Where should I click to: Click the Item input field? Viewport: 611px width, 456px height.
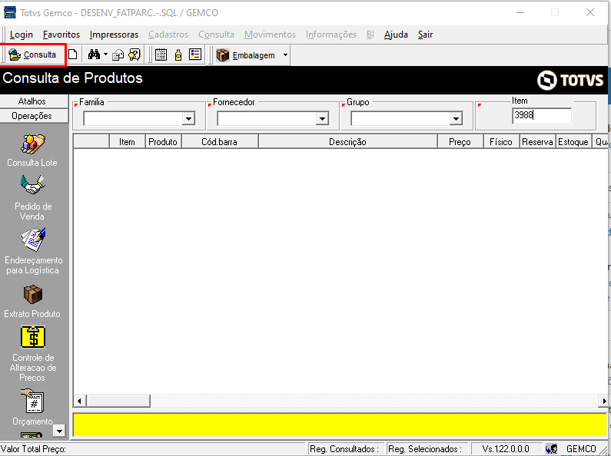tap(542, 116)
